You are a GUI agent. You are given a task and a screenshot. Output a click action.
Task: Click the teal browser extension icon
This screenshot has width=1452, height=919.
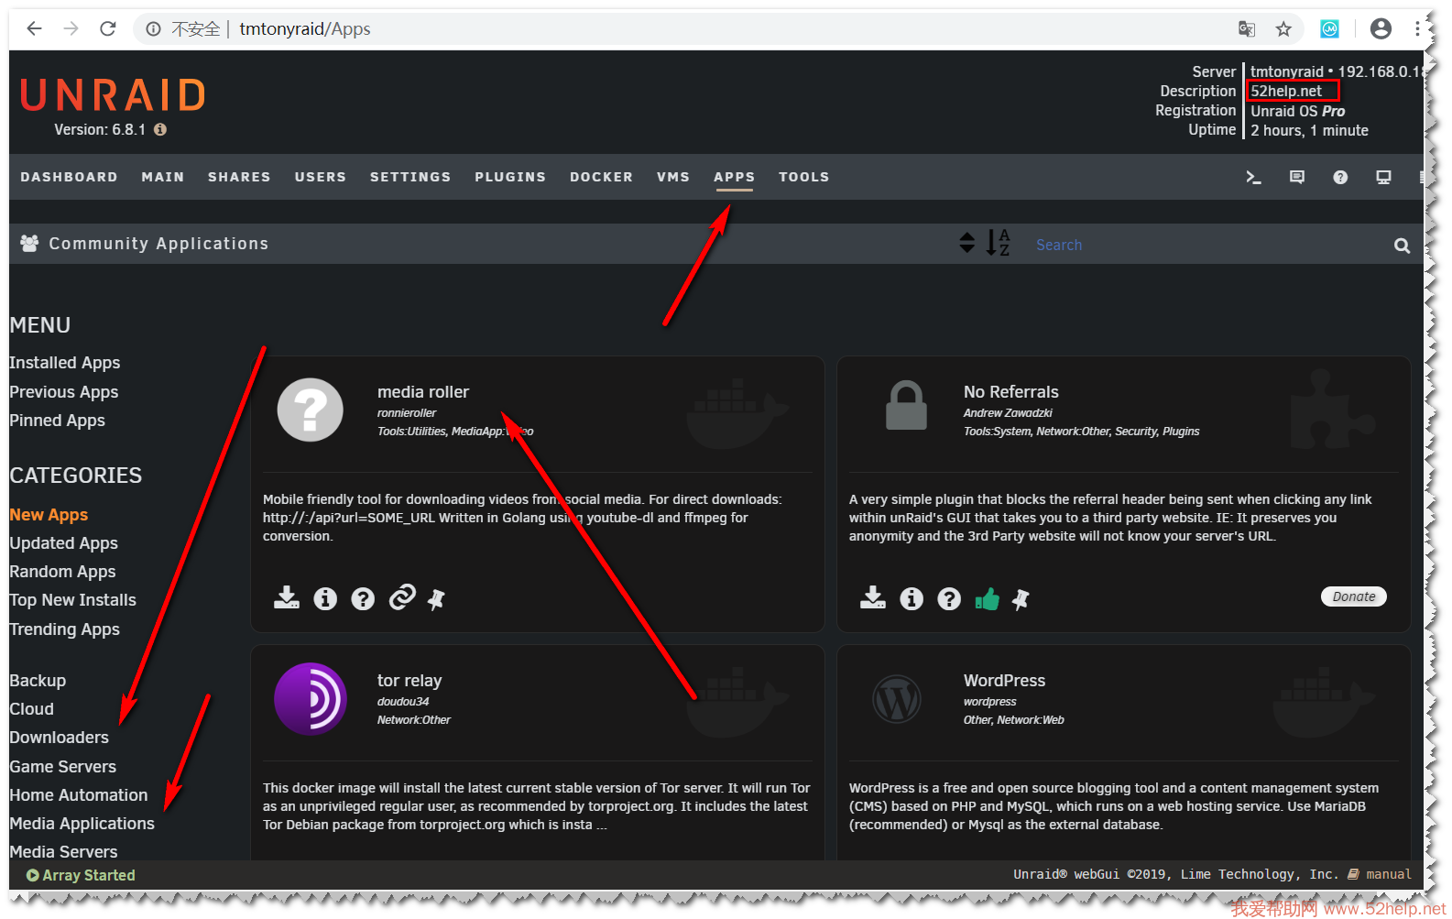pyautogui.click(x=1329, y=29)
